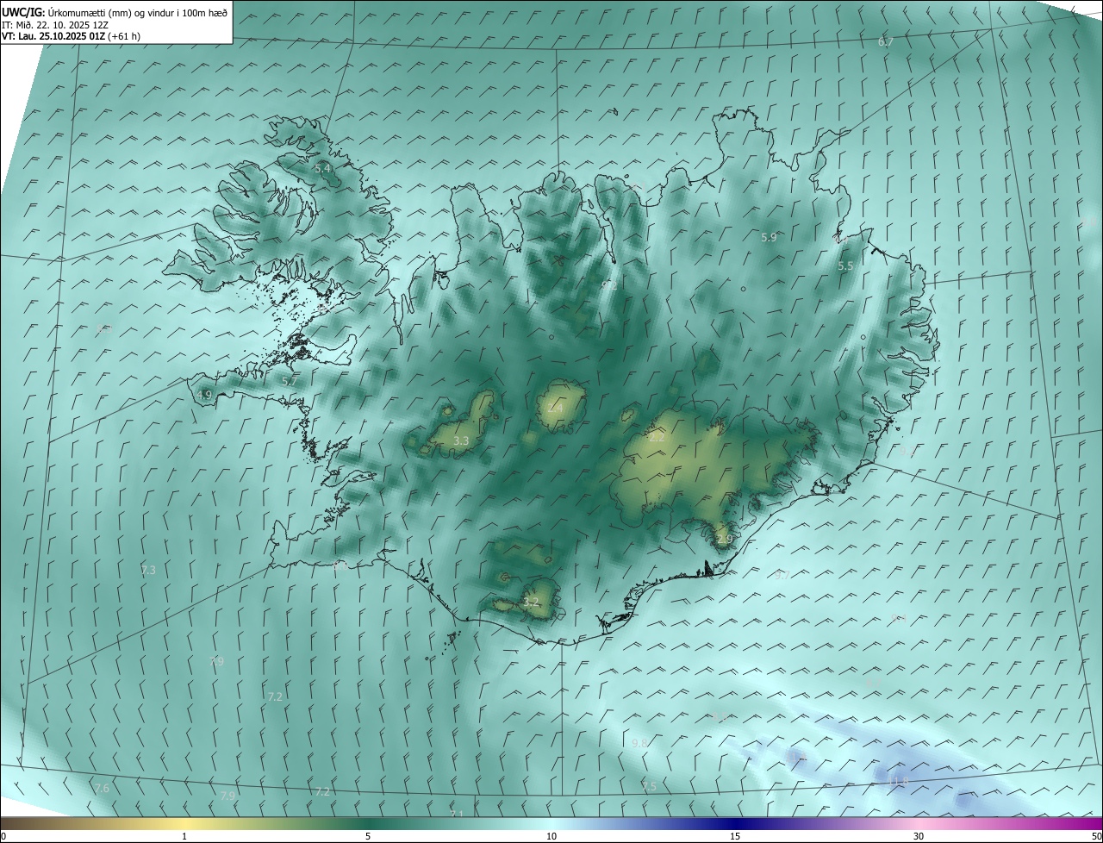1103x843 pixels.
Task: Click the 9.8 value label over the sea
Action: [639, 743]
